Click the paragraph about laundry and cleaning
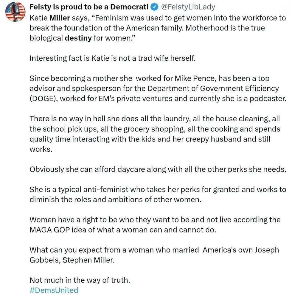292x297 pixels. pyautogui.click(x=155, y=134)
